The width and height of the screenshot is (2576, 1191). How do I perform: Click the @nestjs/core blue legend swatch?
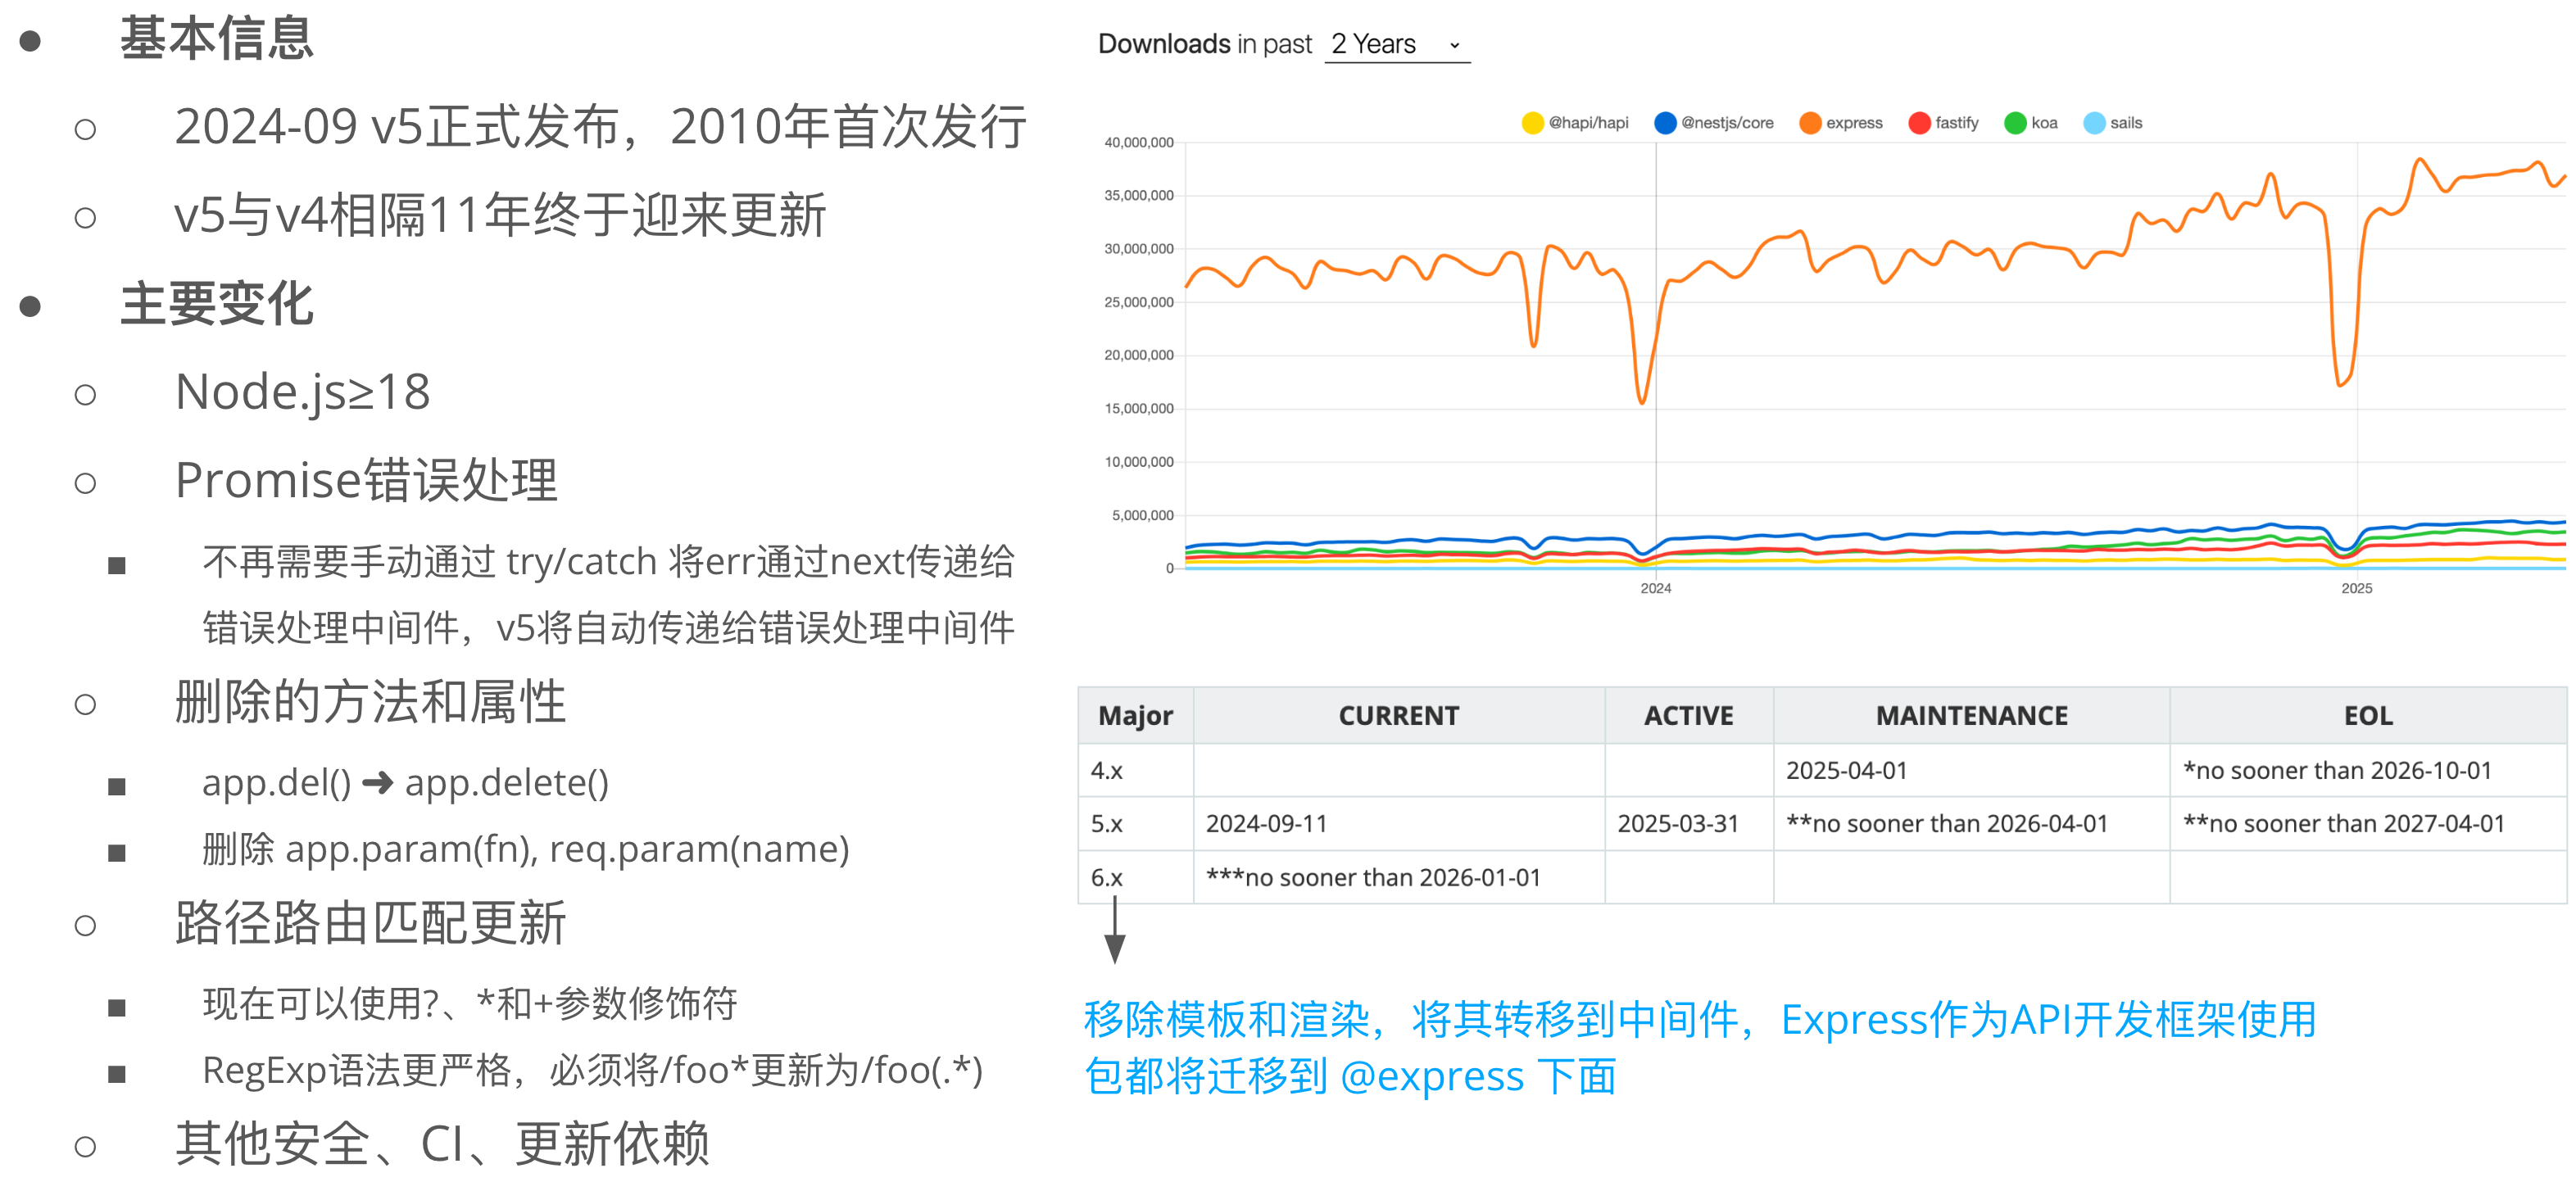pos(1665,123)
